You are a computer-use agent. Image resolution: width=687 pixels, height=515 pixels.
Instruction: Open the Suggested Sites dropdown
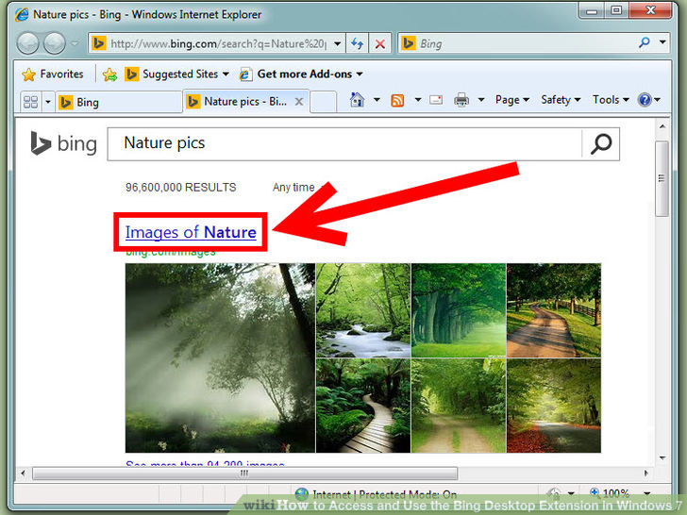(x=177, y=74)
